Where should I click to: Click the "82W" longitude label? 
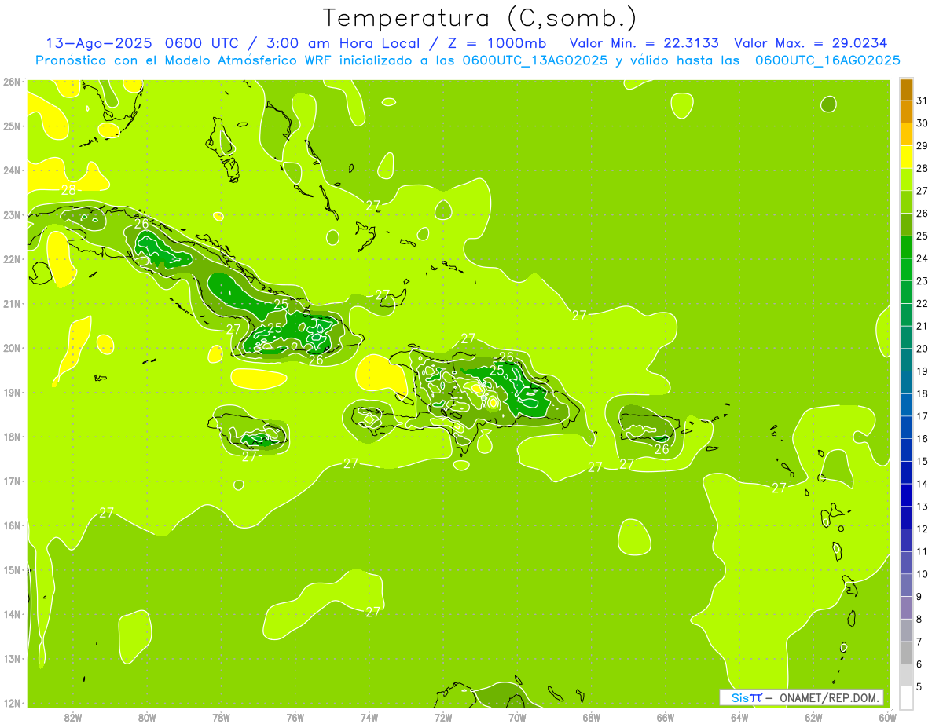[x=73, y=717]
